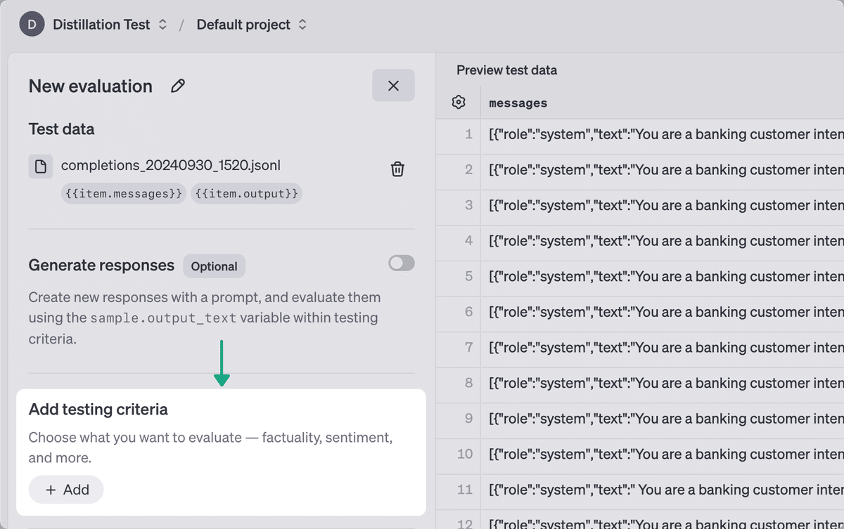
Task: Click the trash icon to remove the jsonl file
Action: pyautogui.click(x=397, y=169)
